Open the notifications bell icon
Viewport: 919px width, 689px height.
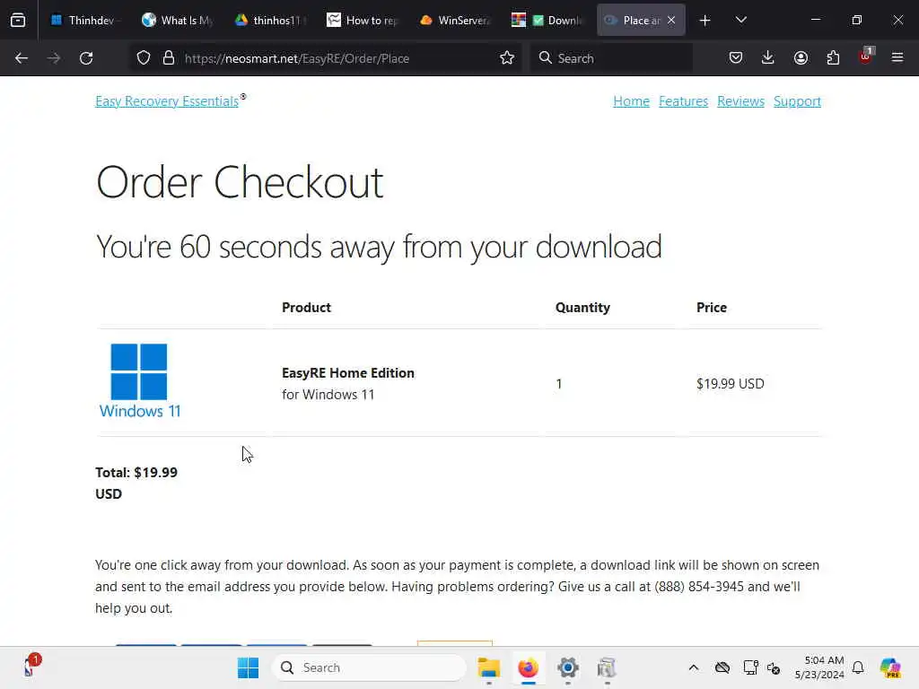(x=858, y=667)
